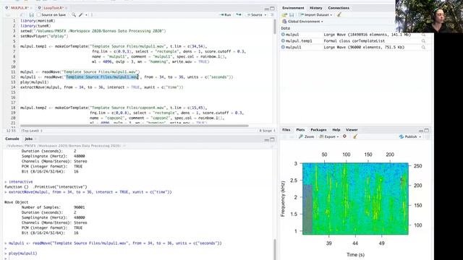Image resolution: width=463 pixels, height=260 pixels.
Task: Click the editor vertical scrollbar
Action: click(275, 27)
